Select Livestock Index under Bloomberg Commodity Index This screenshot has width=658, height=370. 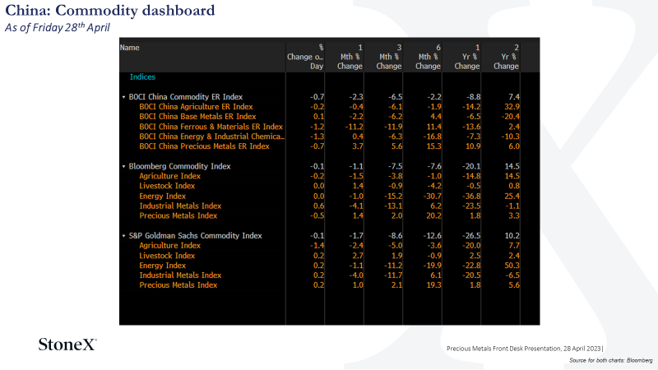click(x=167, y=186)
